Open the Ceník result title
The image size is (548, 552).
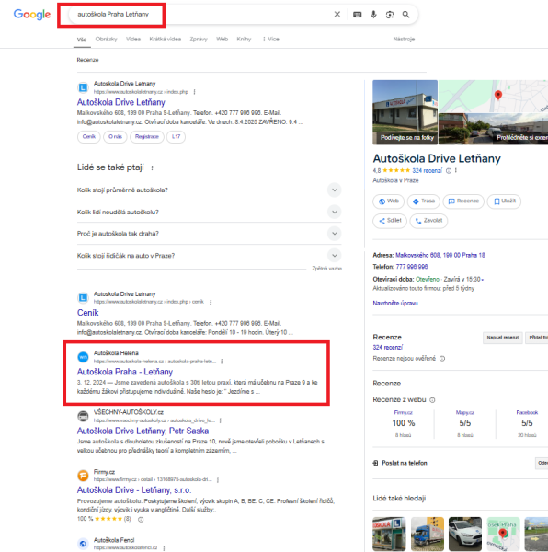tap(88, 313)
